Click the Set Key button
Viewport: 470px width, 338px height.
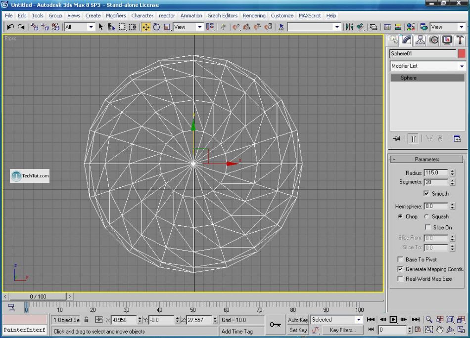tap(298, 330)
